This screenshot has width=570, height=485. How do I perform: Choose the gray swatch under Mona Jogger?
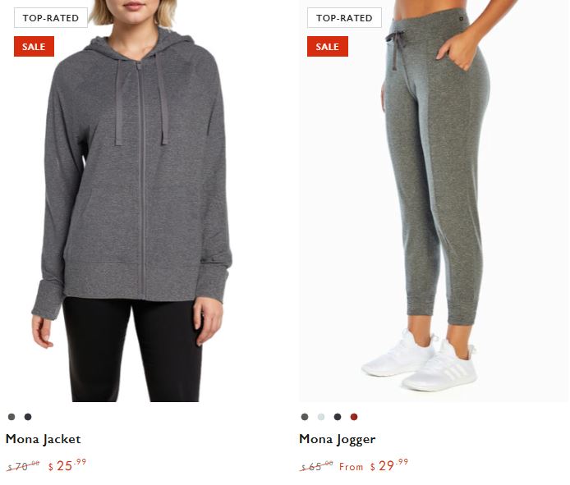pos(305,417)
